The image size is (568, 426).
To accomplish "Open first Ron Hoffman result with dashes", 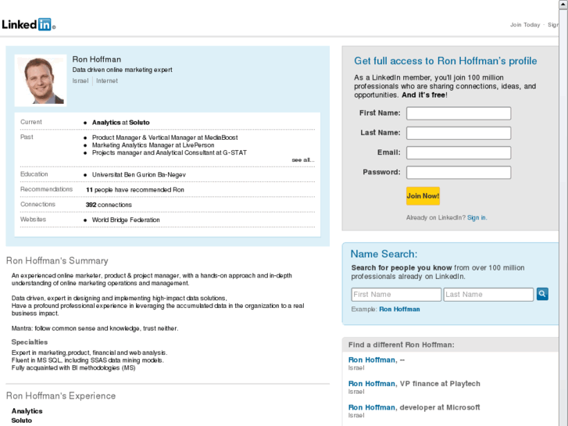I will (377, 360).
